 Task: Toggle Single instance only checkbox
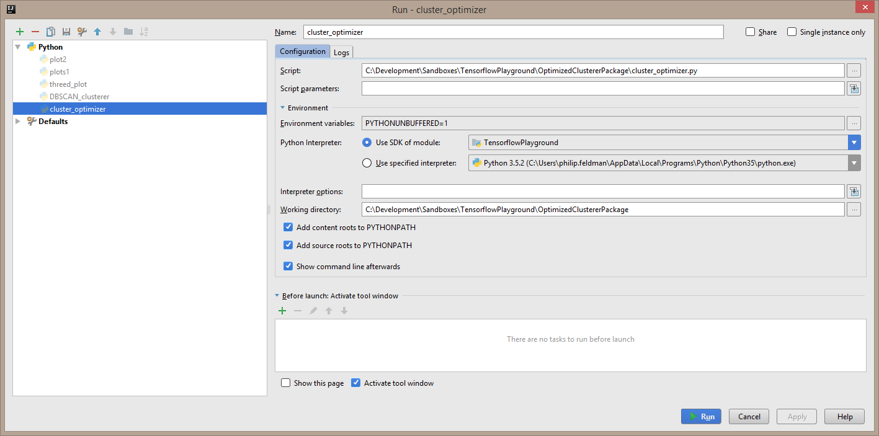pos(792,32)
